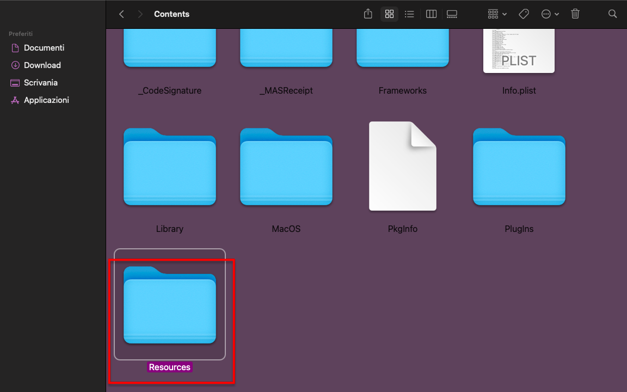This screenshot has height=392, width=627.
Task: Switch to gallery view
Action: (452, 14)
